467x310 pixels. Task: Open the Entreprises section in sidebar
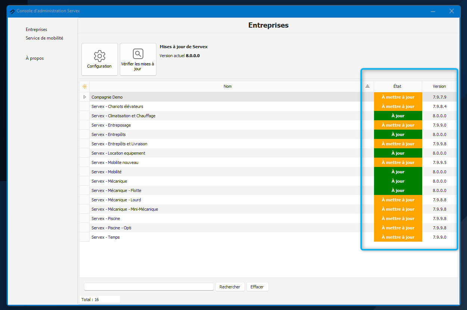pos(36,30)
